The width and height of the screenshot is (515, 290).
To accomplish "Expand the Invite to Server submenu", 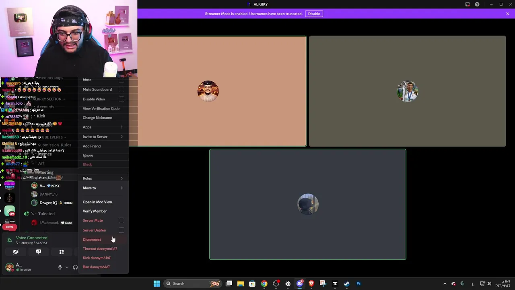I will click(x=103, y=137).
